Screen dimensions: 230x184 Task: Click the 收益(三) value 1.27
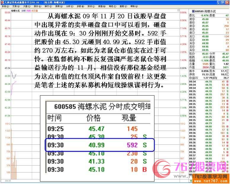206,78
